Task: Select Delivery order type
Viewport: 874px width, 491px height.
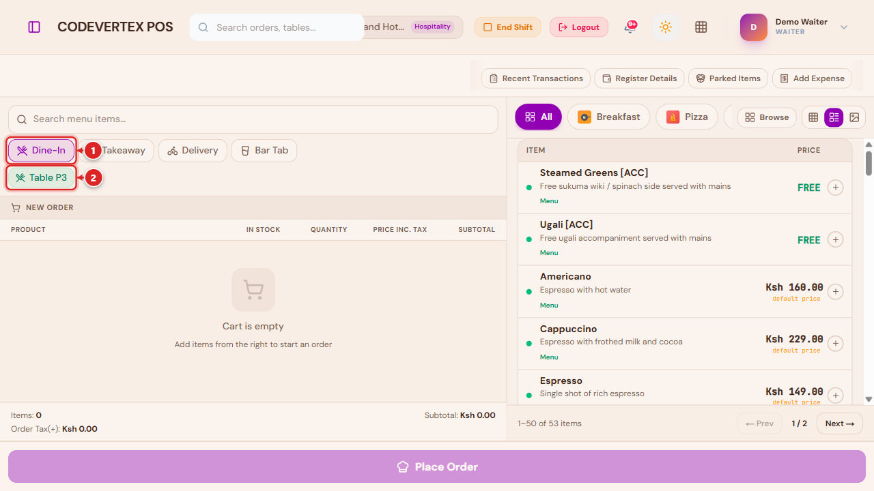Action: (193, 151)
